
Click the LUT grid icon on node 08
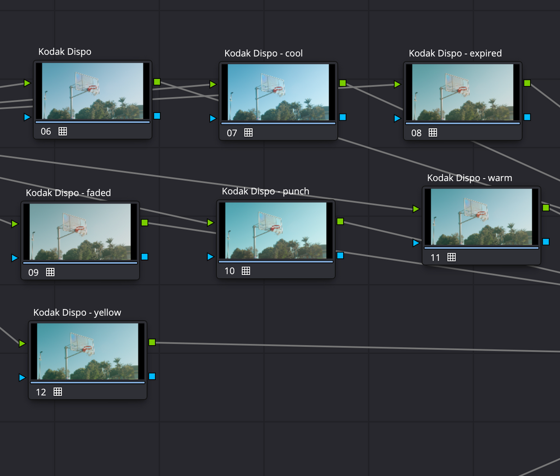[x=433, y=133]
